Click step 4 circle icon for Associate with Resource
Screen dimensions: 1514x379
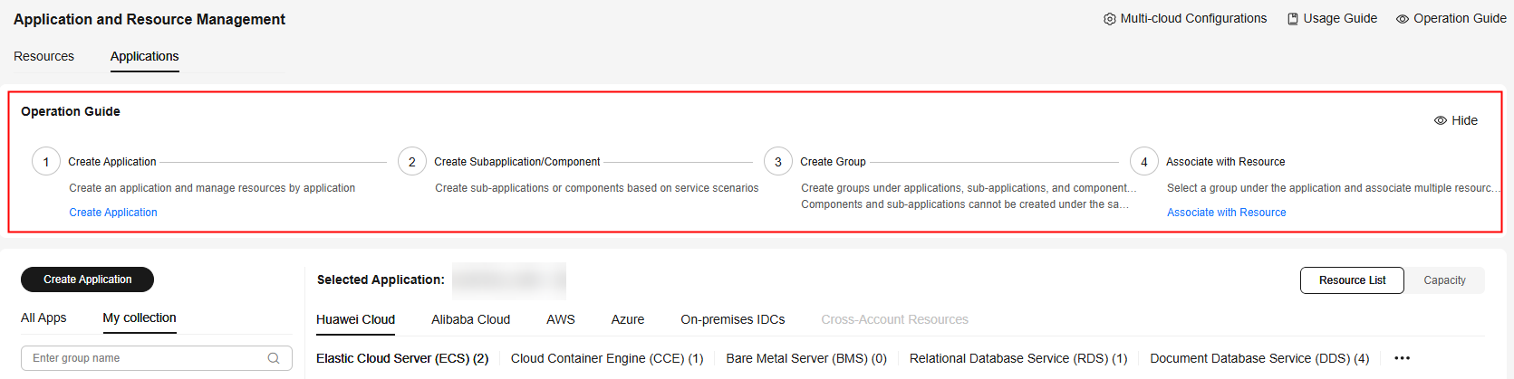tap(1144, 162)
